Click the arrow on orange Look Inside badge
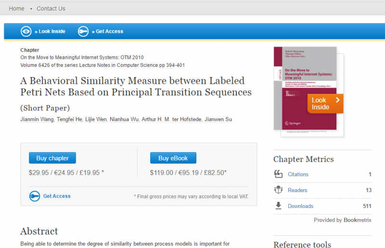The height and width of the screenshot is (248, 385). tap(338, 100)
